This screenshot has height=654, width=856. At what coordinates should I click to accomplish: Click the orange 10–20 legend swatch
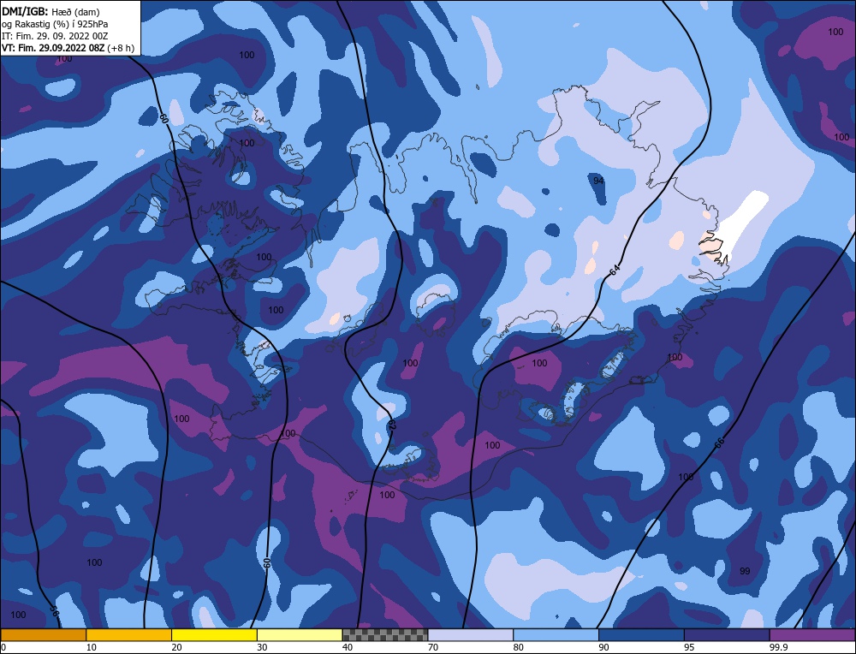pyautogui.click(x=129, y=634)
